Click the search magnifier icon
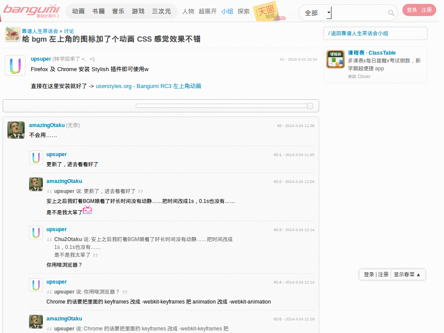 click(392, 13)
